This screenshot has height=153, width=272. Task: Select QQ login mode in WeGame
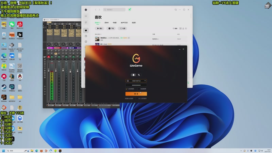[133, 75]
